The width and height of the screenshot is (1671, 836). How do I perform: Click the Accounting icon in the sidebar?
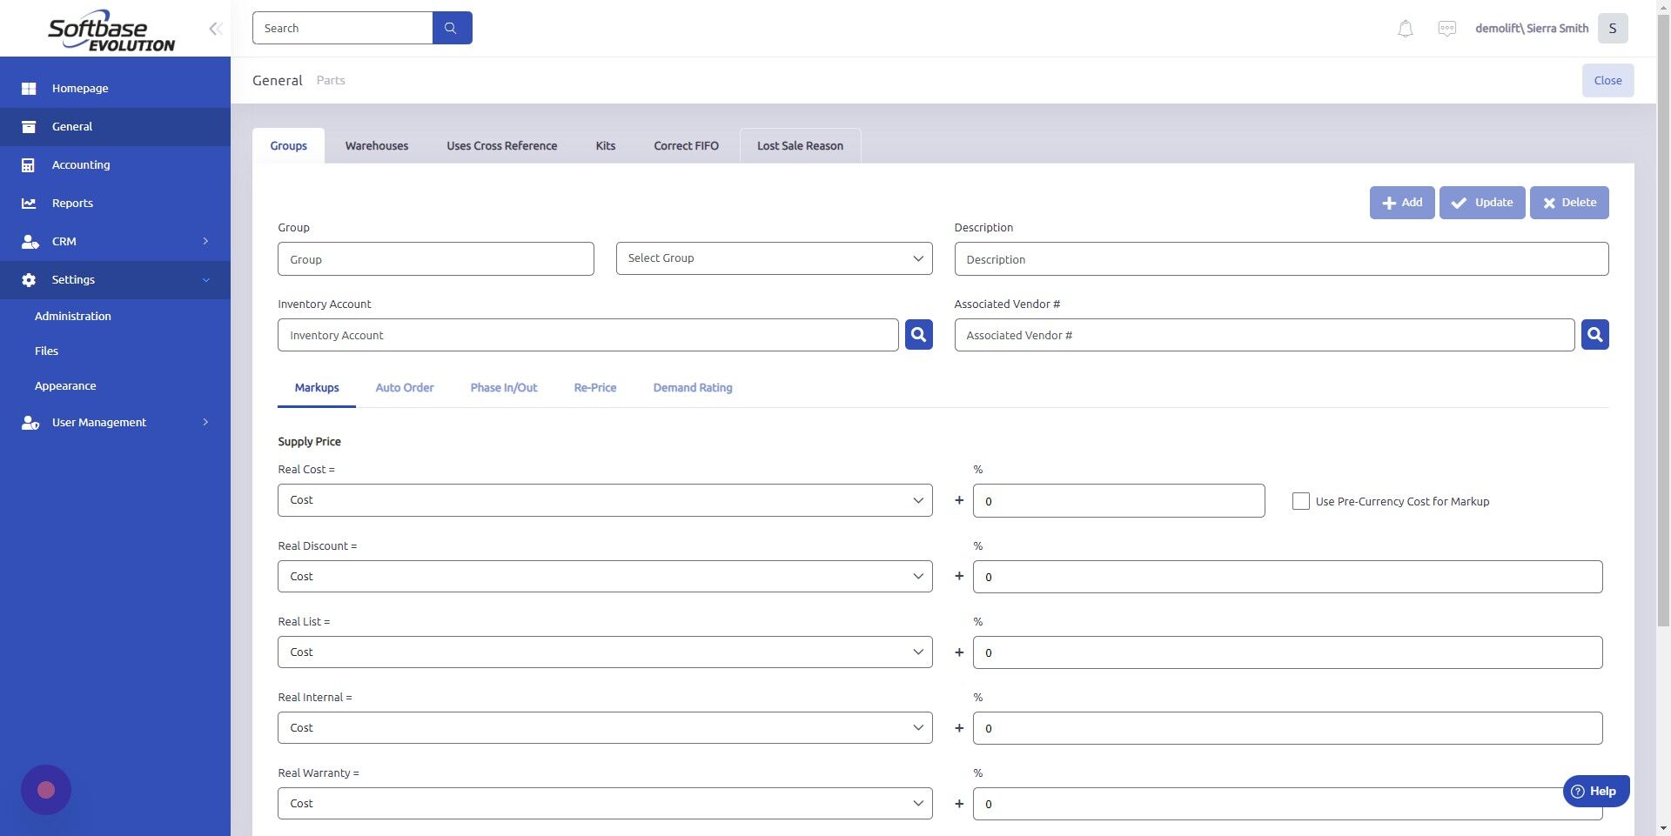click(29, 164)
